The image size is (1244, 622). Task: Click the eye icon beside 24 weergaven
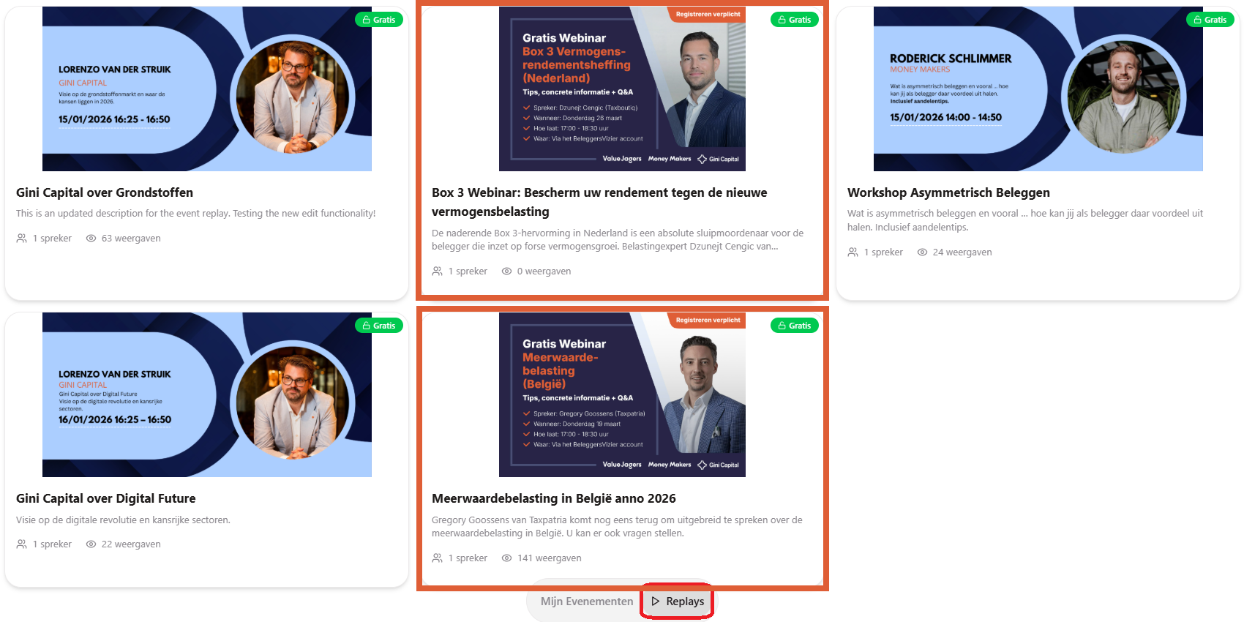pyautogui.click(x=923, y=252)
